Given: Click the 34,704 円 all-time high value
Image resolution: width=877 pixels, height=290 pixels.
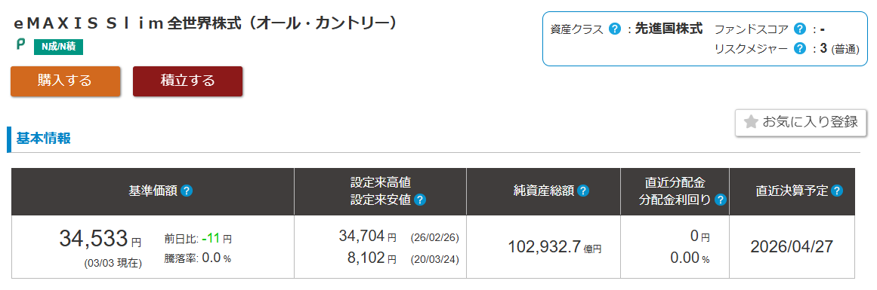Looking at the screenshot, I should tap(367, 237).
